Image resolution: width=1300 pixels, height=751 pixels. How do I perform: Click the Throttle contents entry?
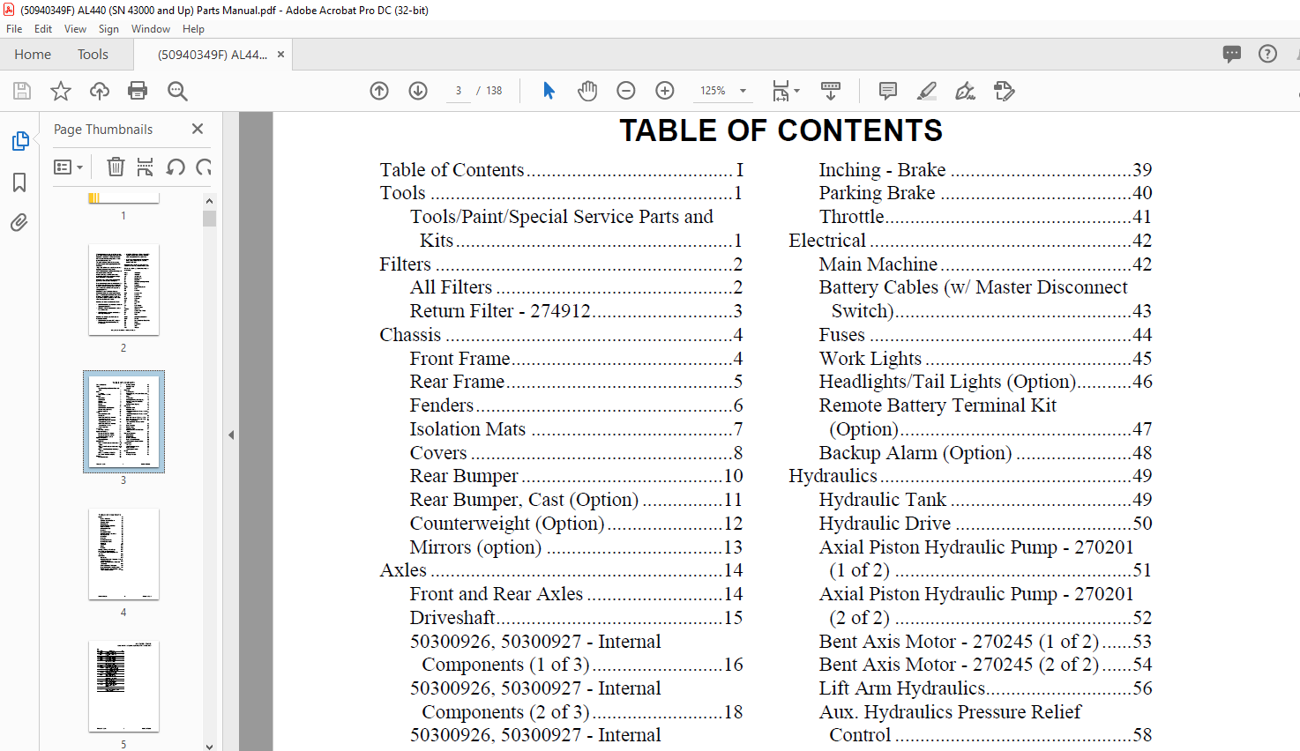985,217
